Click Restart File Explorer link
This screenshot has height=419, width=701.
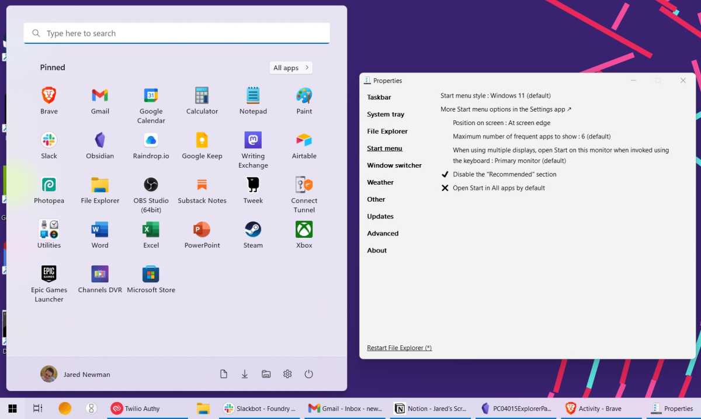[399, 348]
